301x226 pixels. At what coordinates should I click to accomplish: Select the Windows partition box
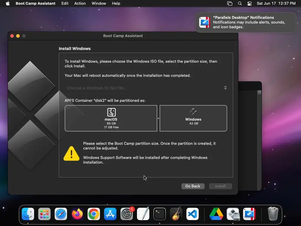pyautogui.click(x=193, y=118)
